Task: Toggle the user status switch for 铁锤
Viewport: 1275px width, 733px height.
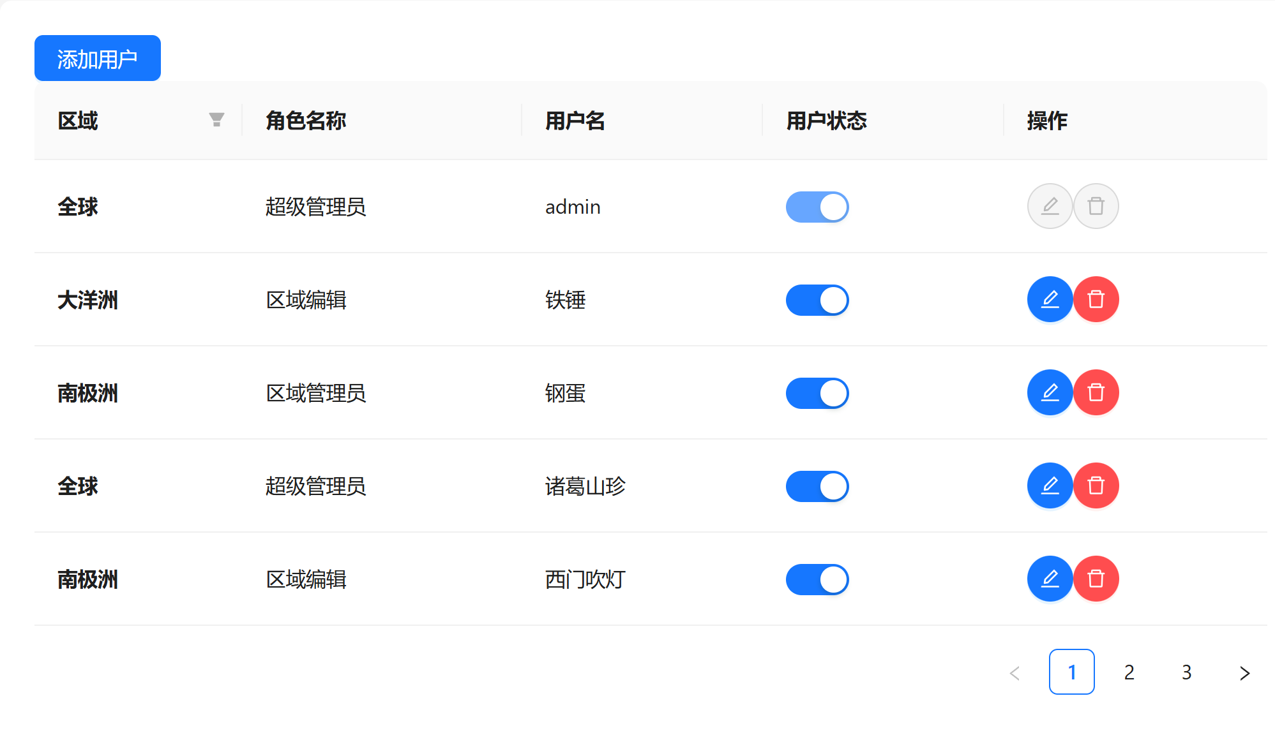Action: click(x=817, y=300)
